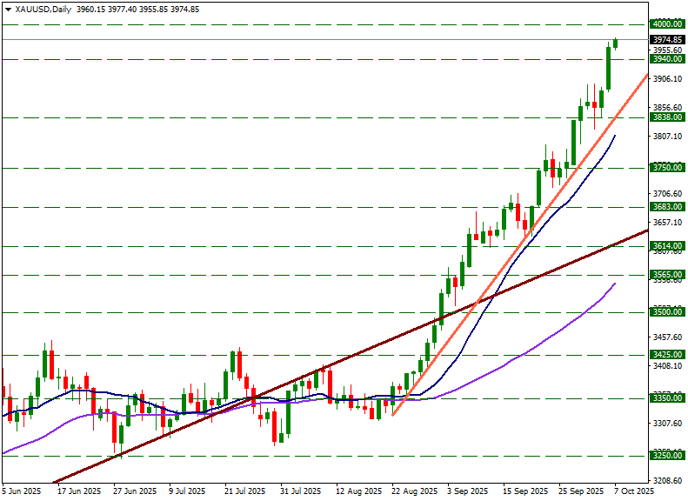The height and width of the screenshot is (501, 688).
Task: Click the 3683.00 support level label
Action: click(666, 207)
